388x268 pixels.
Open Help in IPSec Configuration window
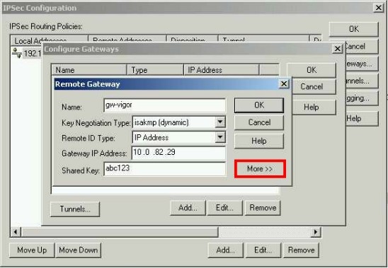(362, 119)
